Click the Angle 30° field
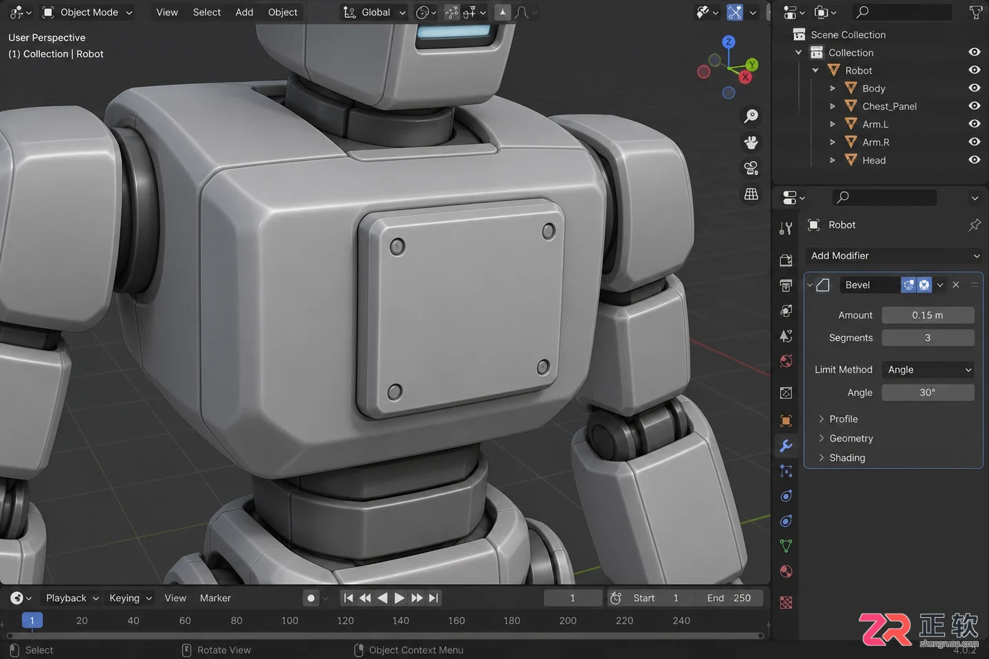Image resolution: width=989 pixels, height=659 pixels. 928,393
